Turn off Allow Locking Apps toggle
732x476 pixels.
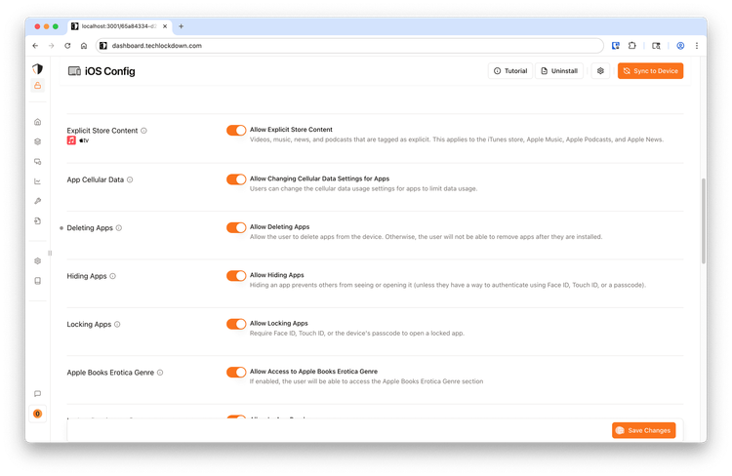tap(235, 324)
